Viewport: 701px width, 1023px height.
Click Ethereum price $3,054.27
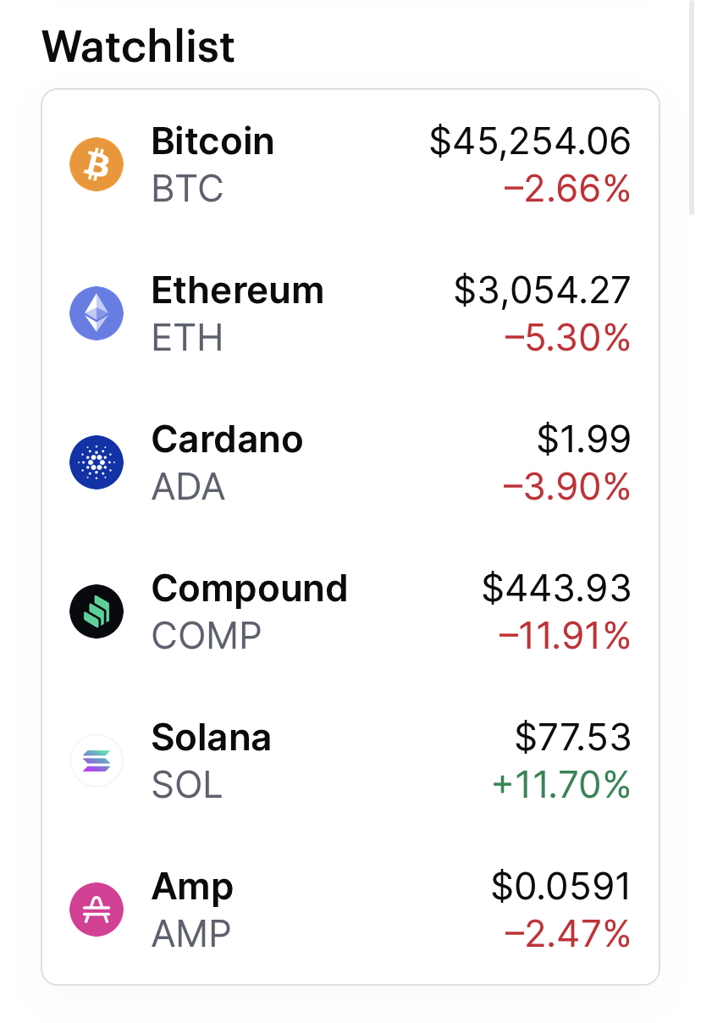(542, 290)
